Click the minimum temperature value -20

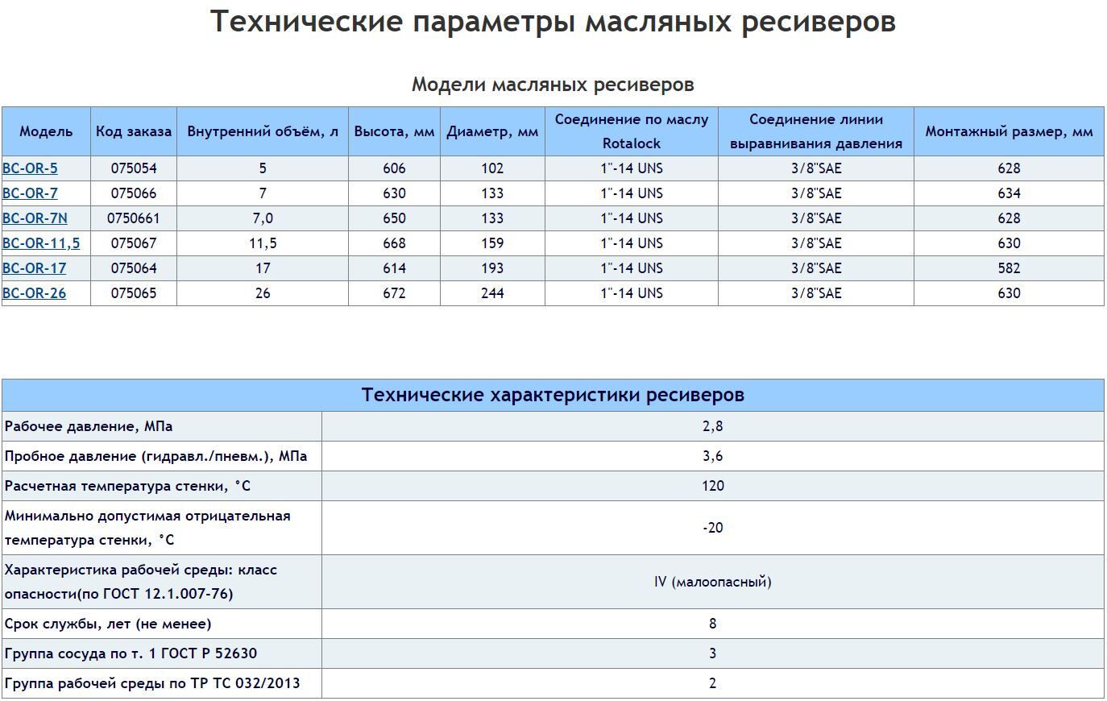tap(713, 528)
